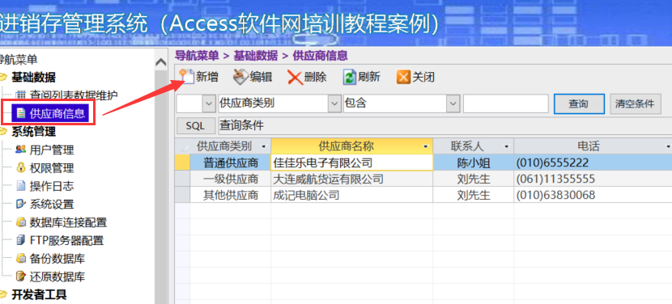This screenshot has width=672, height=304.
Task: Open 备份数据库 tree entry
Action: point(57,259)
